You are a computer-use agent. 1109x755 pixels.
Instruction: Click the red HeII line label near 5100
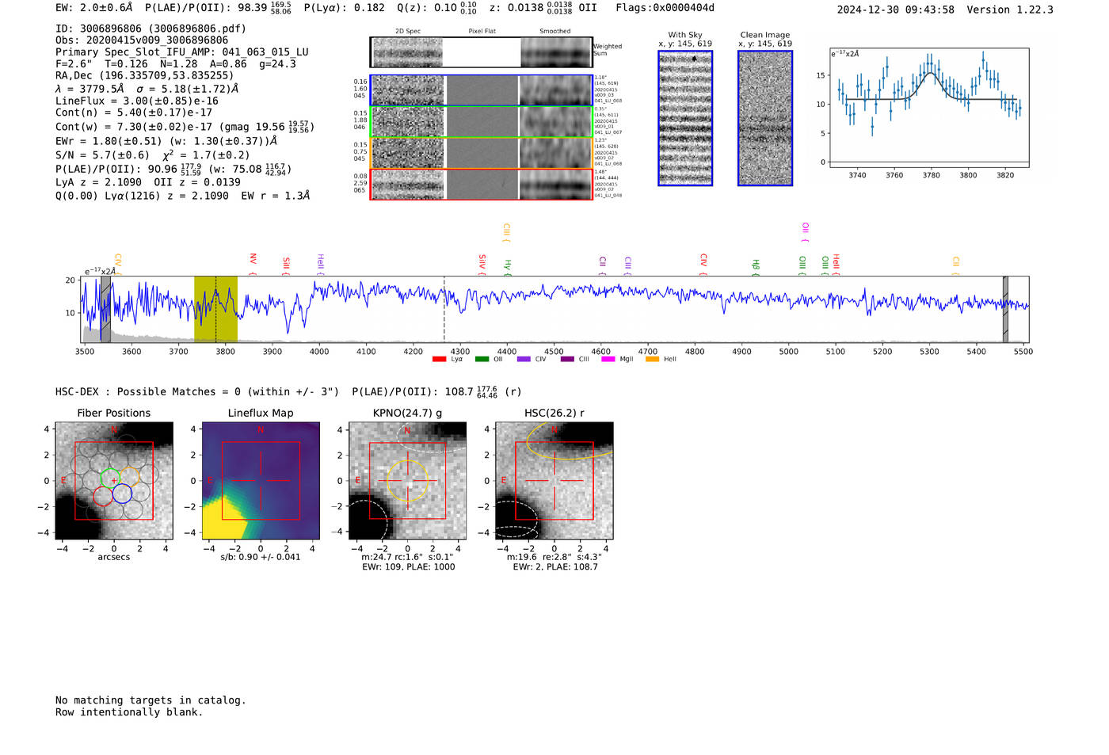[x=837, y=264]
